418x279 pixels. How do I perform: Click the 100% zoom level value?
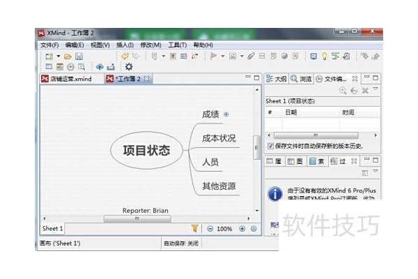pyautogui.click(x=224, y=229)
